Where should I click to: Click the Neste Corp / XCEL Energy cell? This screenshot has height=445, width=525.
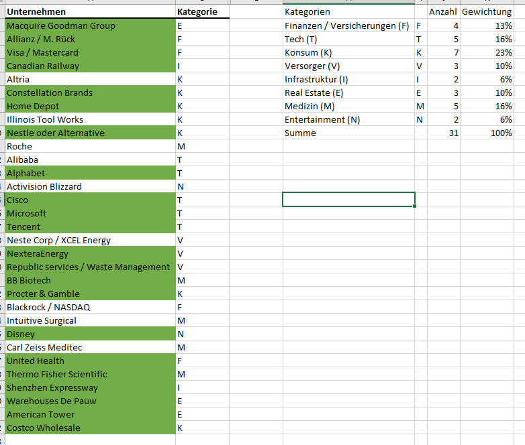[x=91, y=240]
